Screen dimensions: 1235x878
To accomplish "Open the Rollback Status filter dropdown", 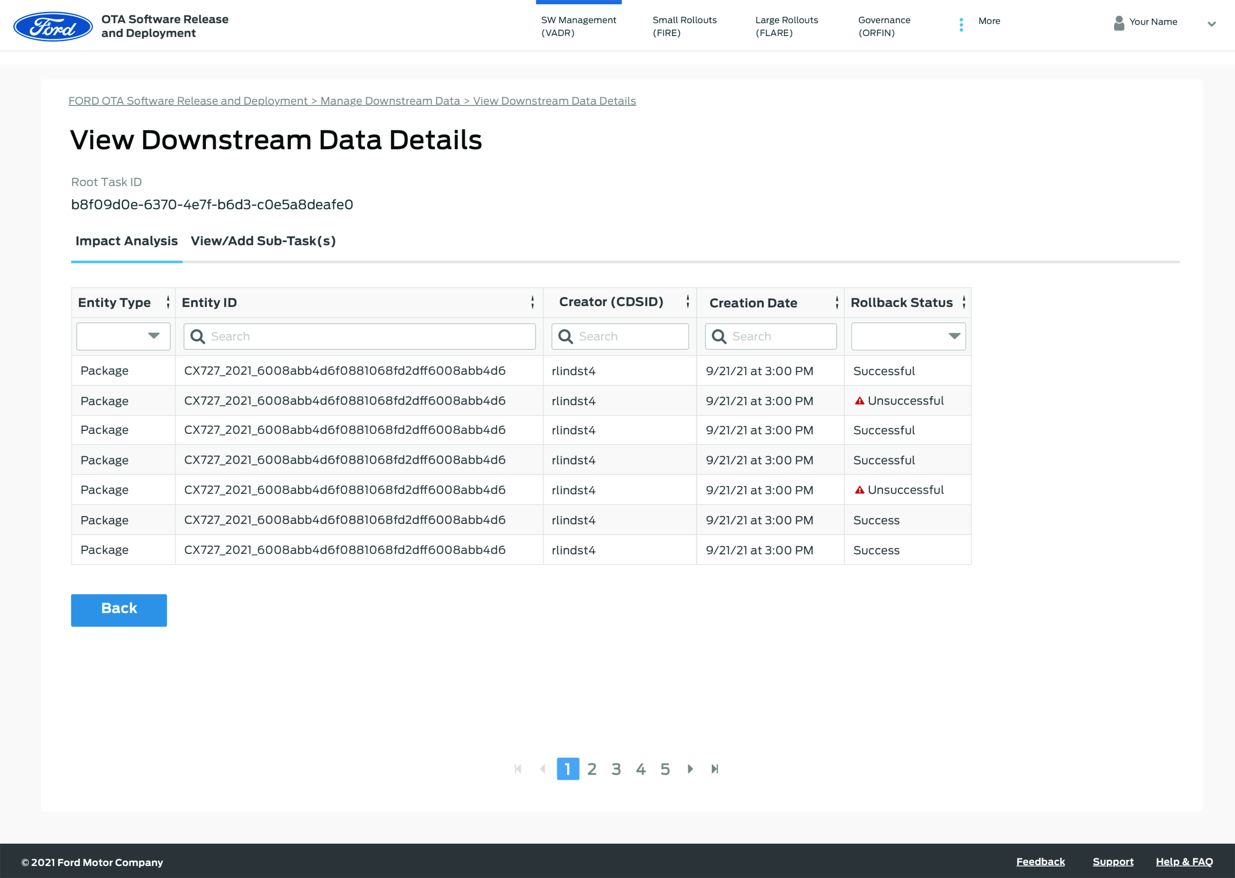I will 908,336.
